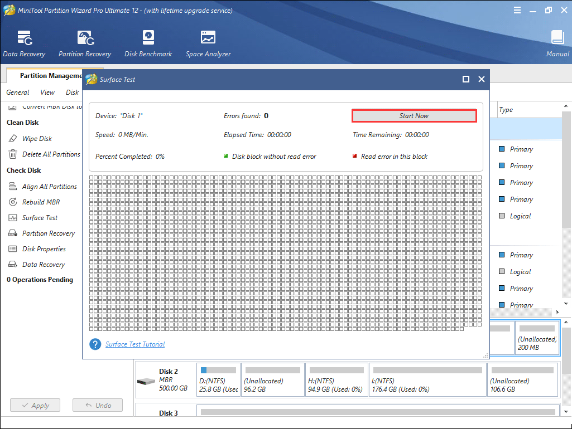Image resolution: width=572 pixels, height=429 pixels.
Task: Open the General menu
Action: (x=18, y=92)
